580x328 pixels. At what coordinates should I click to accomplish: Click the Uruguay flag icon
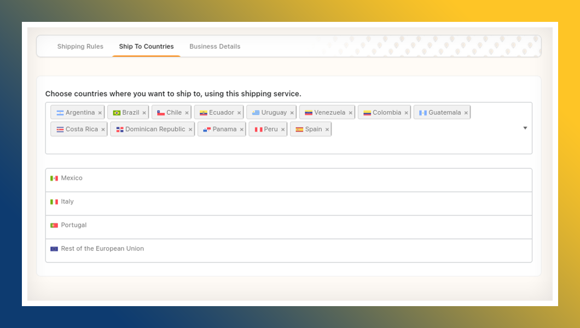(x=256, y=113)
